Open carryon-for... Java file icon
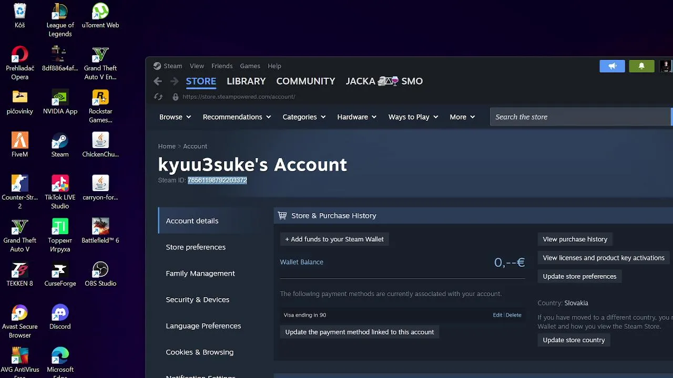Viewport: 673px width, 378px height. point(100,188)
